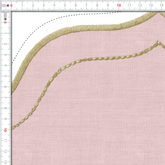
Task: Click the red 10 on the left ruler
Action: coord(5,130)
